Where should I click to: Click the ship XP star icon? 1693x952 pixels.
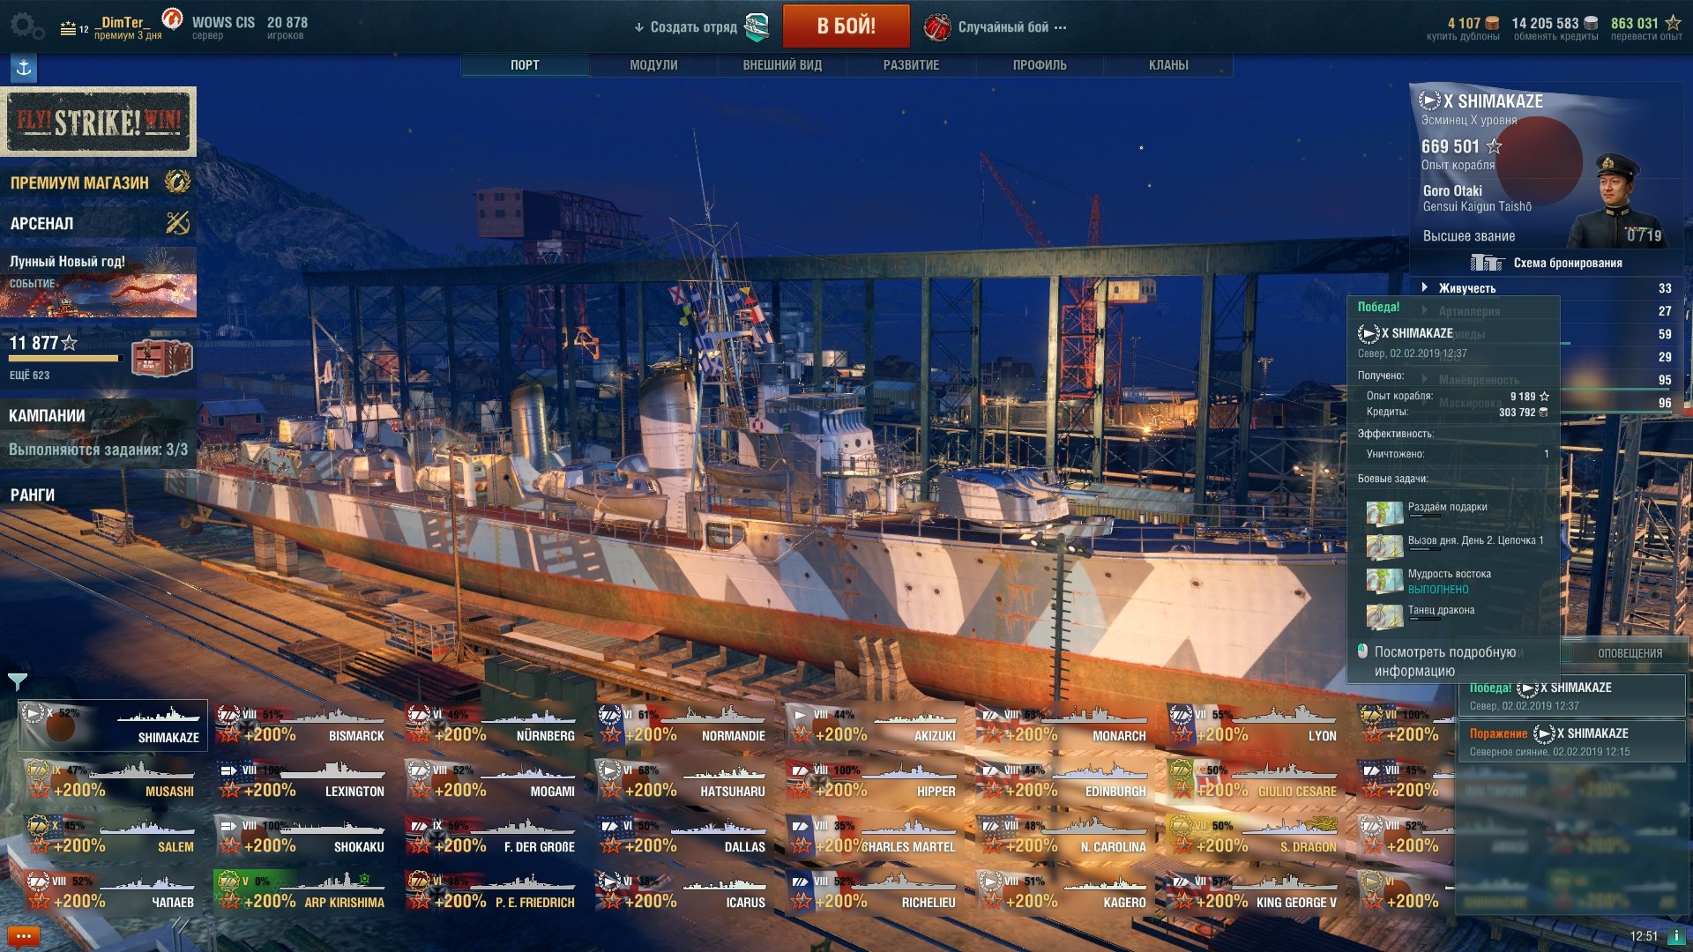(x=1494, y=146)
